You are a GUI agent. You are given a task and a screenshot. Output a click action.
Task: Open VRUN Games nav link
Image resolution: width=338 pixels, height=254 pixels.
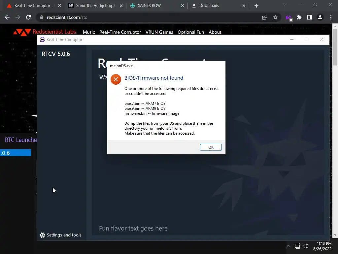point(159,32)
